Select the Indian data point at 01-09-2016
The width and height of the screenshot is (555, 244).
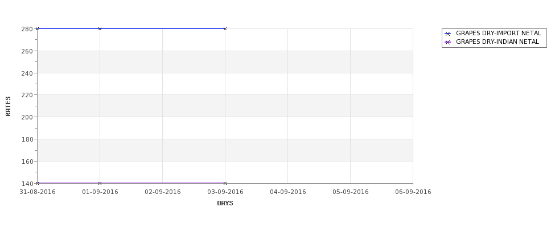click(x=100, y=183)
